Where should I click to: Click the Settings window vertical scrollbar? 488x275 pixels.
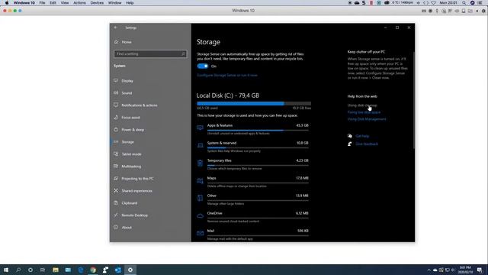coord(413,100)
